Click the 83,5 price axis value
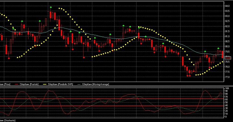This screenshot has height=122, width=233. click(227, 11)
